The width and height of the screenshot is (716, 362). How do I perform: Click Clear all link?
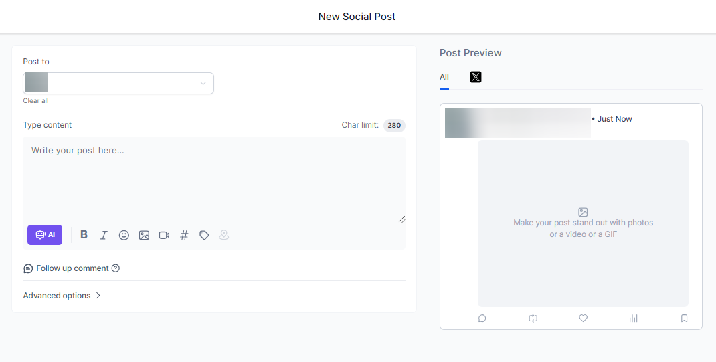point(35,101)
